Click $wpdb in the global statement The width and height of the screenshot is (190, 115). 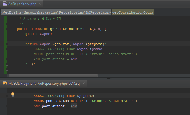coord(45,34)
